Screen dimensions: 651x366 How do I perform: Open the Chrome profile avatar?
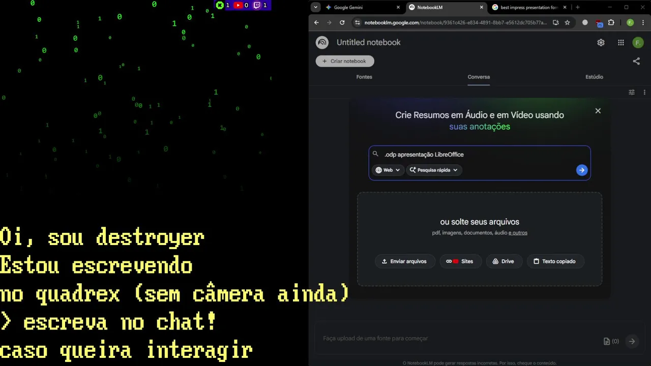click(x=630, y=22)
